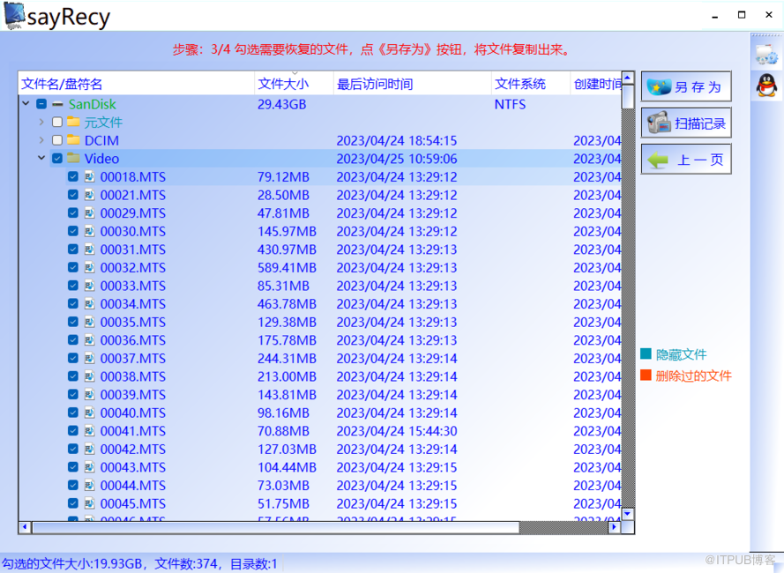Check the 元文件 folder checkbox
Image resolution: width=784 pixels, height=573 pixels.
(x=57, y=122)
